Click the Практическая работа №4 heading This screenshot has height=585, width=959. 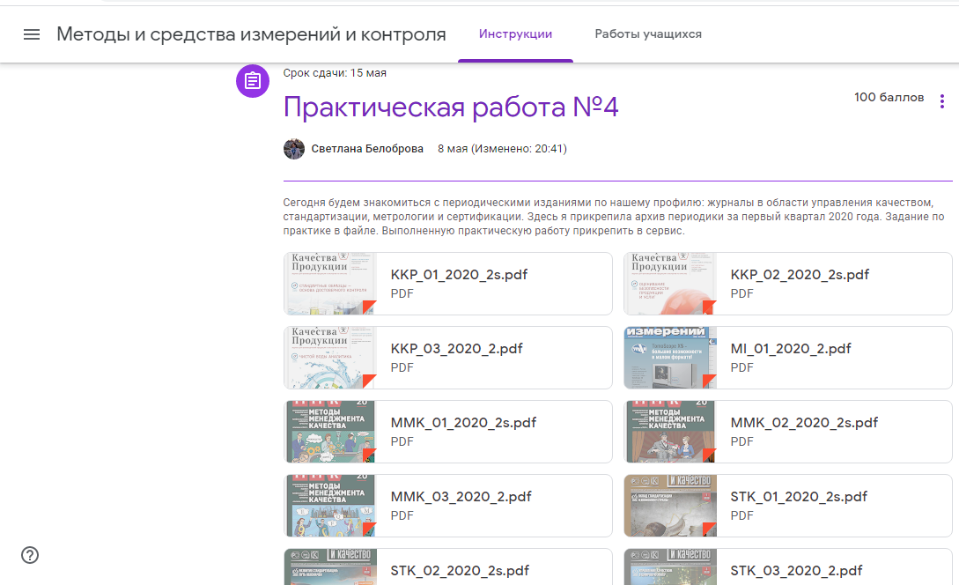[x=451, y=107]
